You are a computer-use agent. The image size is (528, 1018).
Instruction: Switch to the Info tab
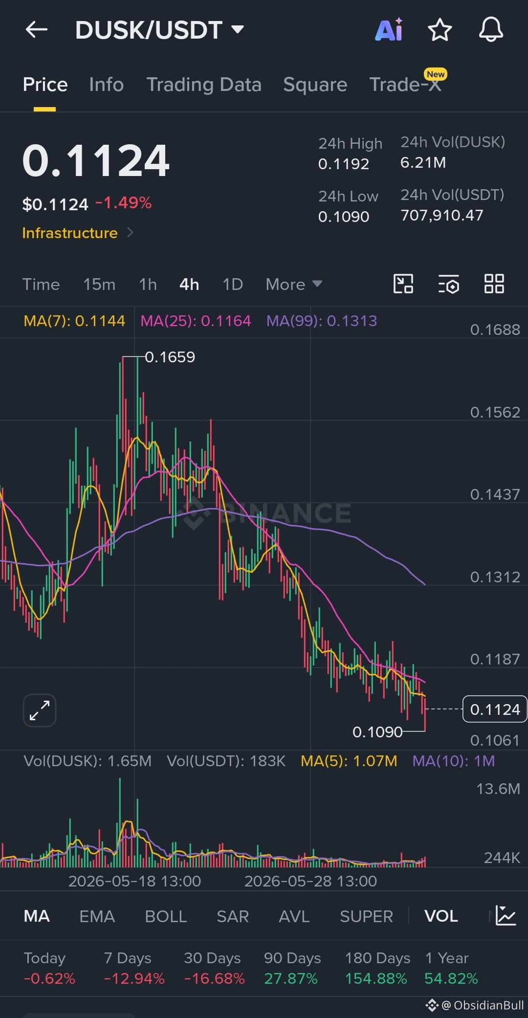tap(107, 85)
